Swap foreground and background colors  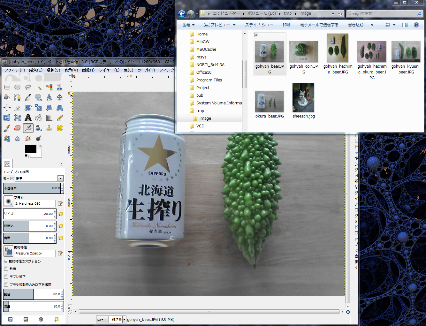click(40, 147)
